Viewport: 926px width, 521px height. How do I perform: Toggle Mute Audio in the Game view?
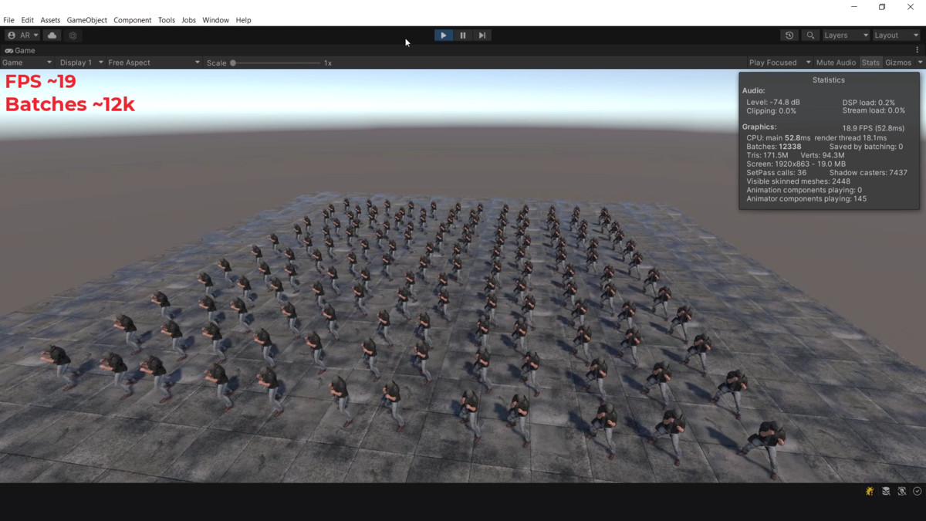pyautogui.click(x=836, y=62)
